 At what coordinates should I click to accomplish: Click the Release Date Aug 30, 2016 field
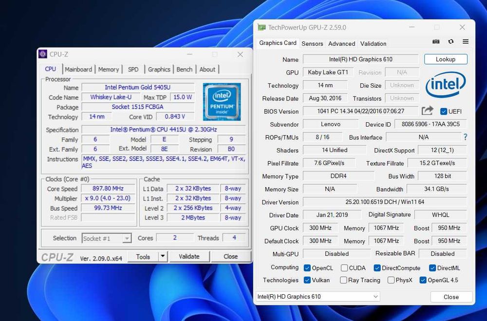[x=325, y=98]
